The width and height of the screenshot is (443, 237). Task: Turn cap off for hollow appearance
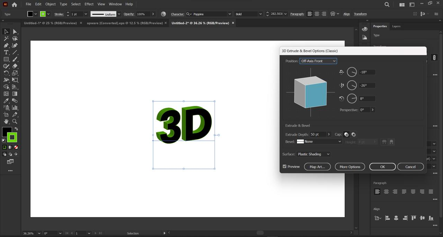[353, 135]
